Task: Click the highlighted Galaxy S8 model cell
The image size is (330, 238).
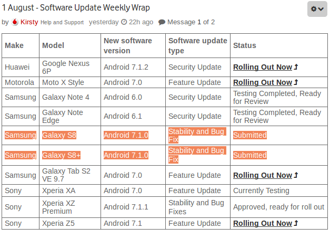Action: click(59, 135)
